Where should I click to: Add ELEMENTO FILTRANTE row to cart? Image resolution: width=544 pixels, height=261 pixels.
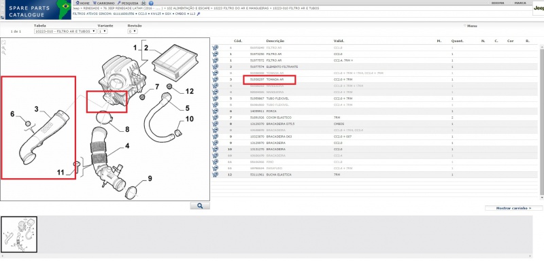click(215, 67)
